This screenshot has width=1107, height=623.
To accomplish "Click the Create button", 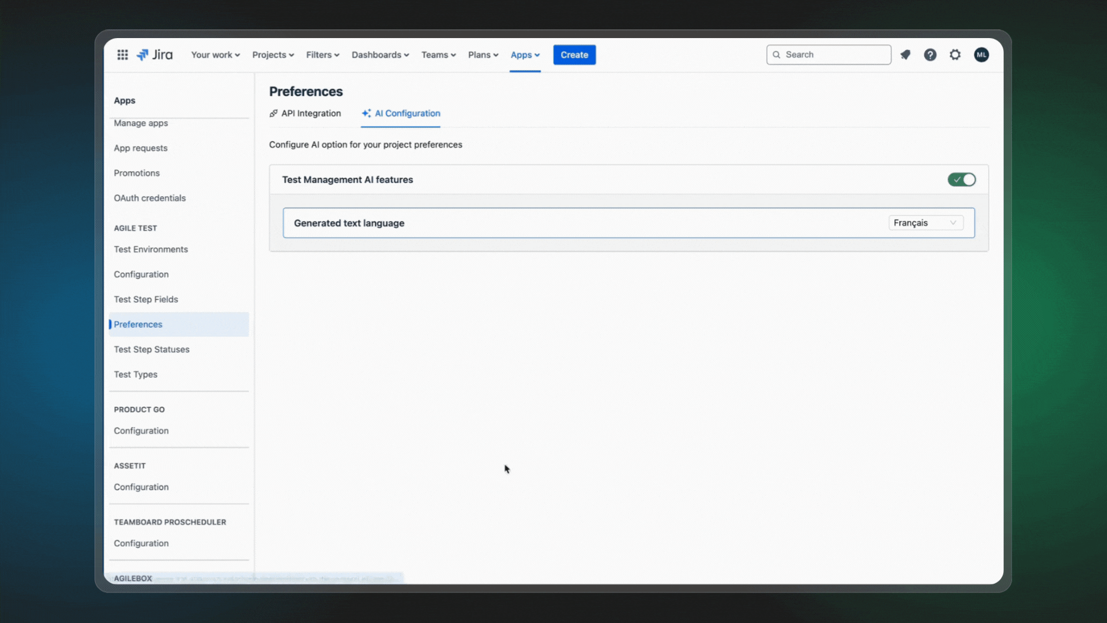I will coord(574,55).
